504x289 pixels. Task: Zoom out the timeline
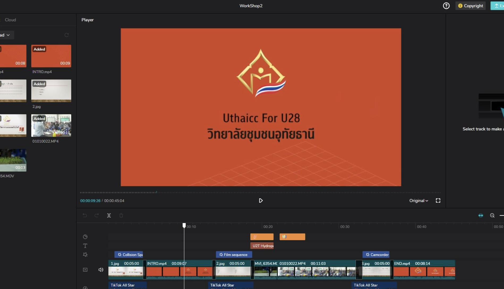tap(492, 215)
